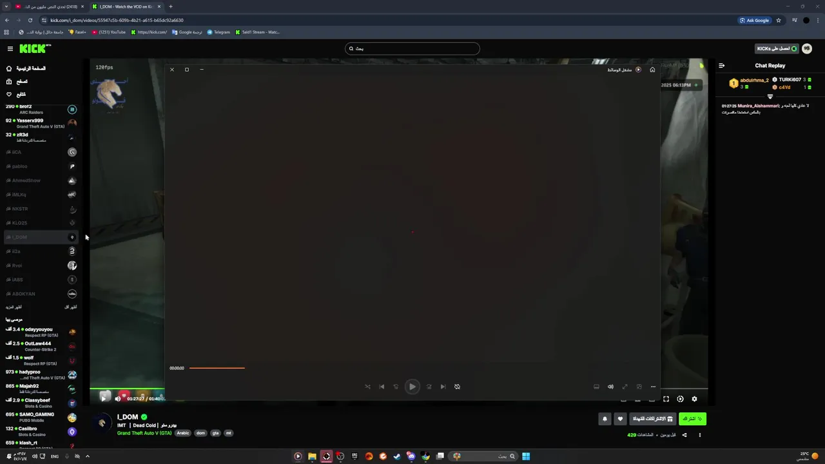Viewport: 825px width, 464px height.
Task: Open the Telegram bookmark
Action: [x=218, y=32]
